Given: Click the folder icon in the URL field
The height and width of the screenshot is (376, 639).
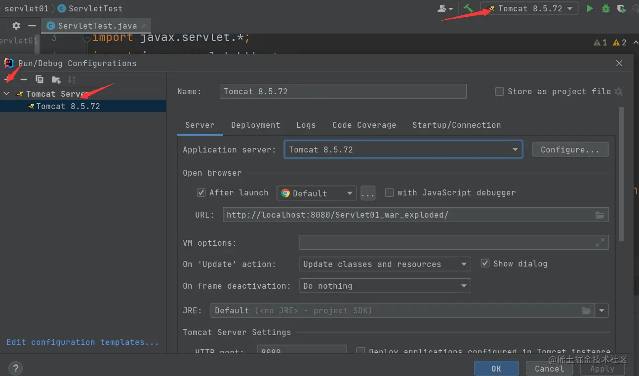Looking at the screenshot, I should 600,215.
